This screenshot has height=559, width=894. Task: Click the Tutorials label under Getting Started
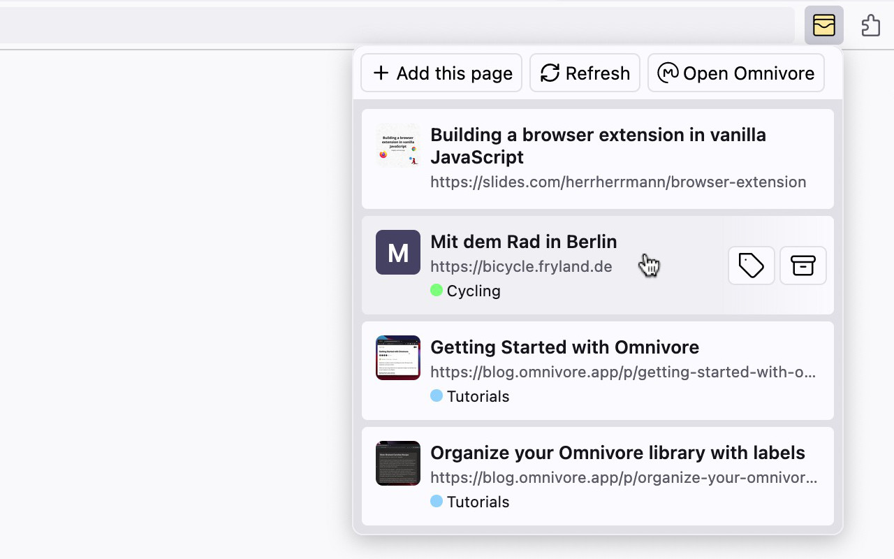point(478,396)
